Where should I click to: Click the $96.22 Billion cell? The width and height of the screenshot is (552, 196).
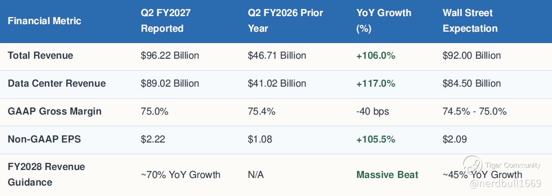(170, 55)
